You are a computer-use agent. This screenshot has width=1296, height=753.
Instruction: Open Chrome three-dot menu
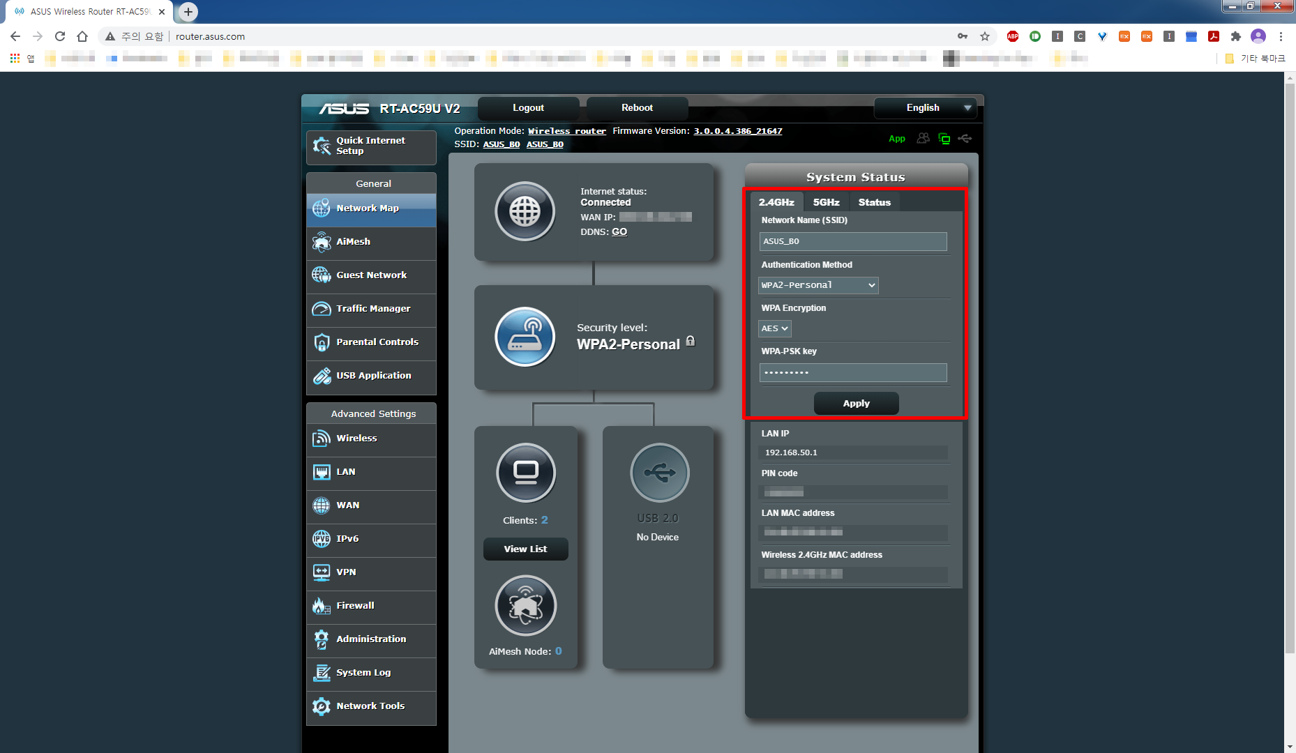coord(1281,36)
